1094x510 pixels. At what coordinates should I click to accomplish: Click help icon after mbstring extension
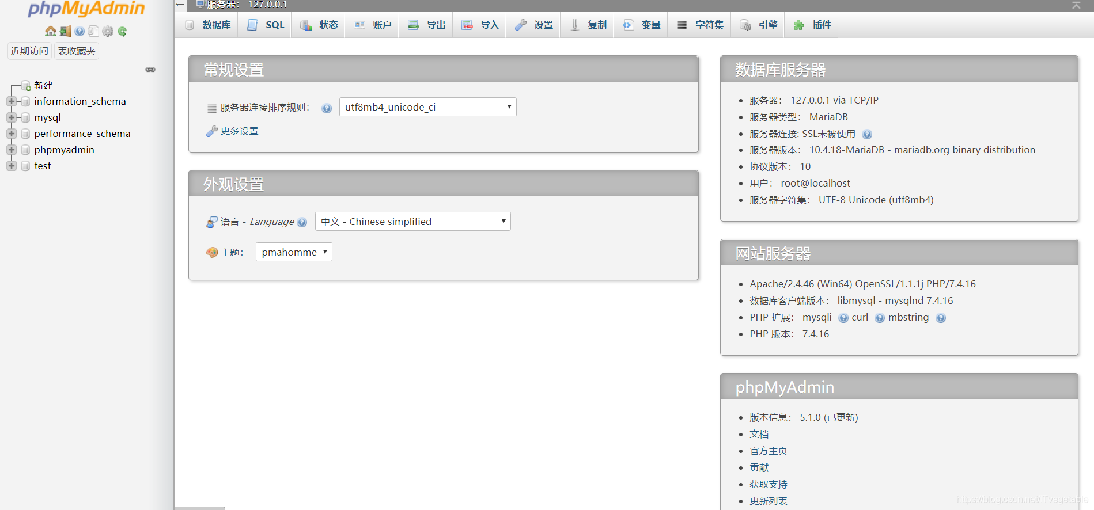[x=941, y=318]
